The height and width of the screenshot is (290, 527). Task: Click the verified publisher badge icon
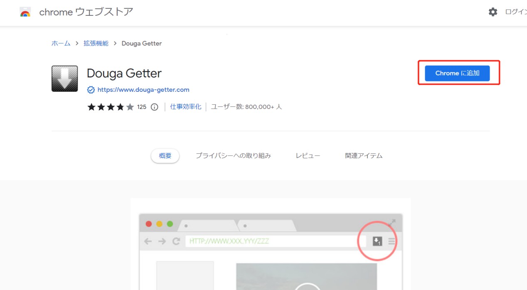(x=91, y=90)
